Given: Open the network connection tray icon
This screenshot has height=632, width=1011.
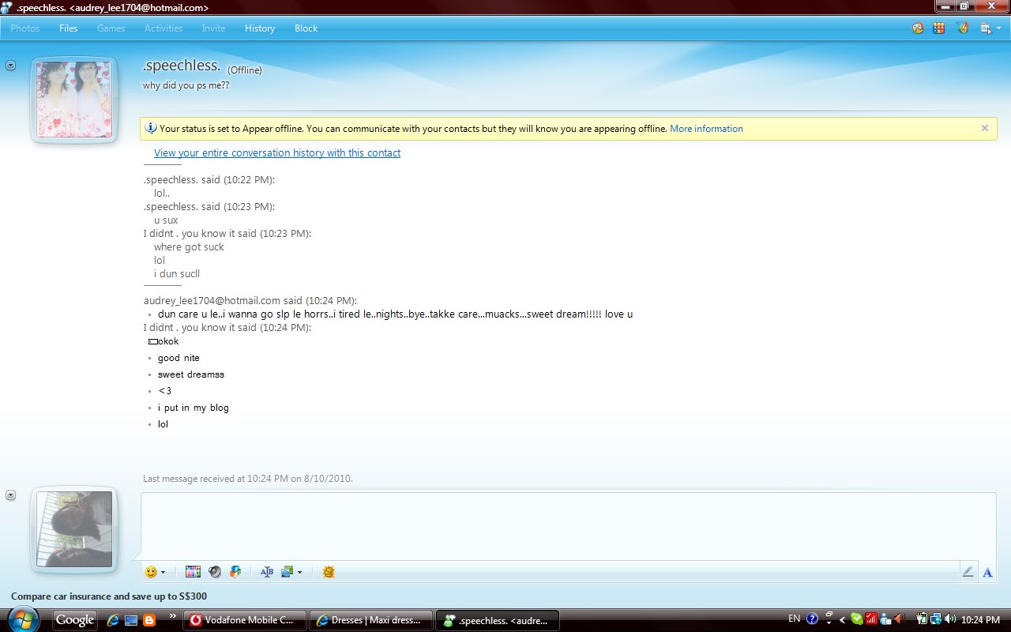Looking at the screenshot, I should (935, 619).
